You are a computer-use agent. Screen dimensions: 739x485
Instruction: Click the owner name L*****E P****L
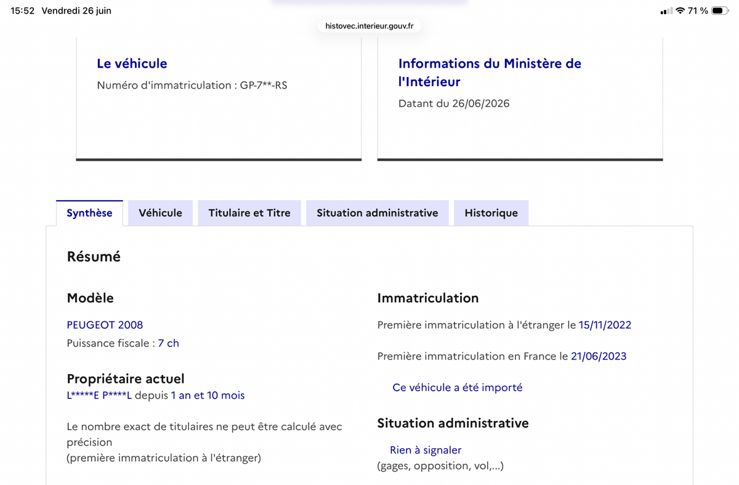(99, 395)
